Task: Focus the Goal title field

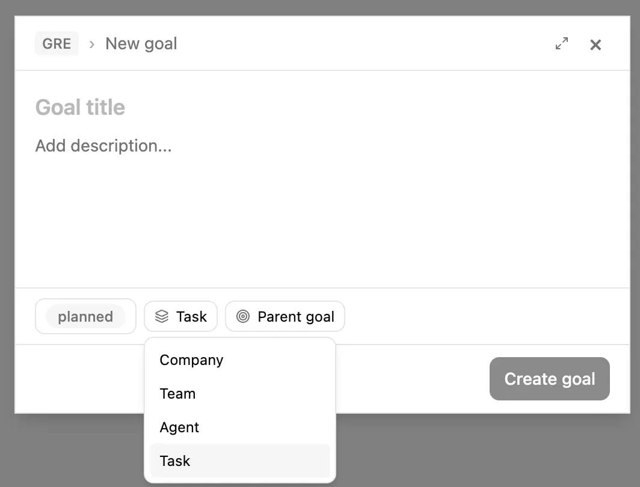Action: 180,108
